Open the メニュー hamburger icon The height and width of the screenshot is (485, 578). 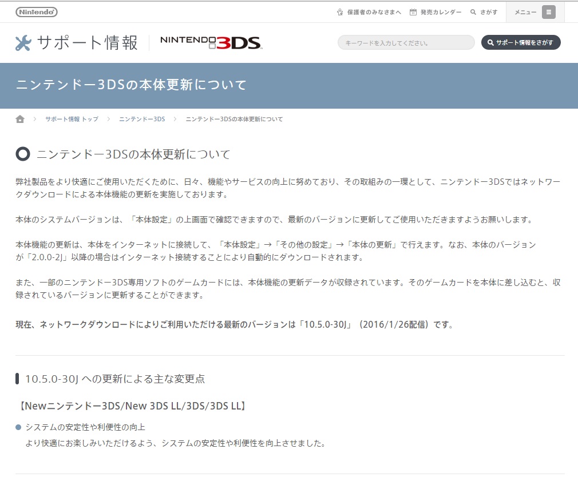click(x=548, y=12)
